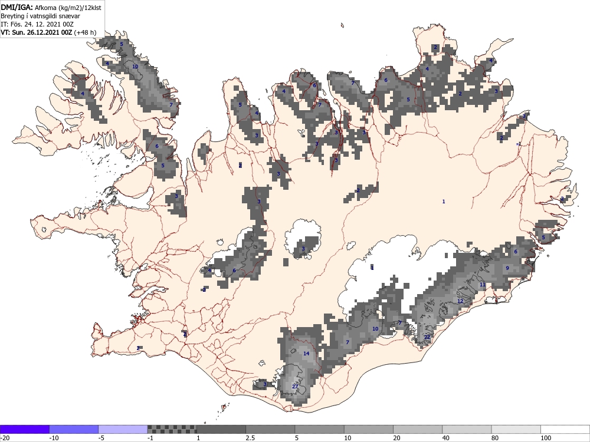The width and height of the screenshot is (590, 442).
Task: Click the legend swatch between 1 and 2.5
Action: click(x=221, y=429)
